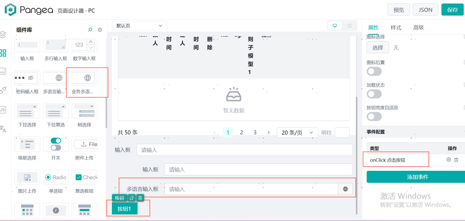The height and width of the screenshot is (221, 465).
Task: Go to previous page with pagination arrow
Action: pos(214,132)
